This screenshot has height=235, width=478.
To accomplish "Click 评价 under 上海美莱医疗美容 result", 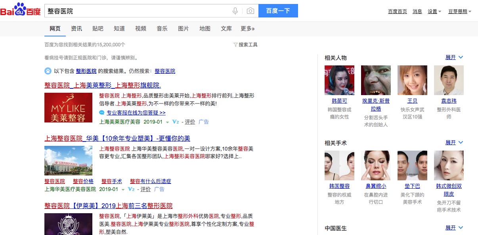I will click(190, 122).
